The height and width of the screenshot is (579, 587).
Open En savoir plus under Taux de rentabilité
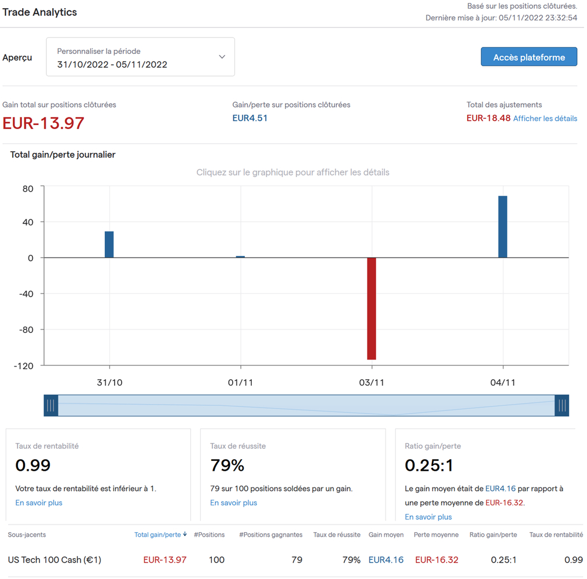point(39,503)
